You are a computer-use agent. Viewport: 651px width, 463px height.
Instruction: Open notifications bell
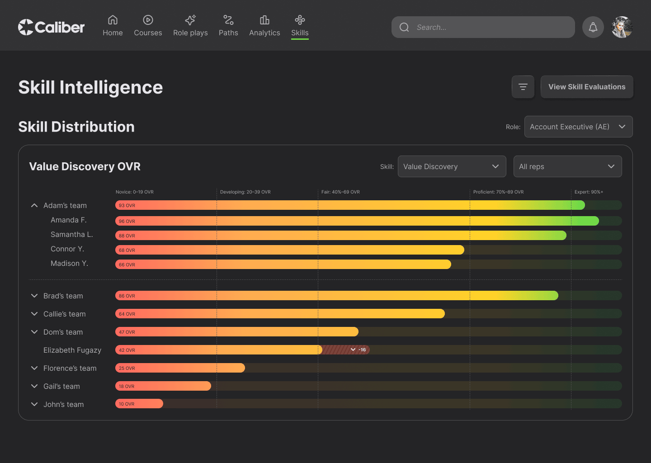(x=593, y=27)
